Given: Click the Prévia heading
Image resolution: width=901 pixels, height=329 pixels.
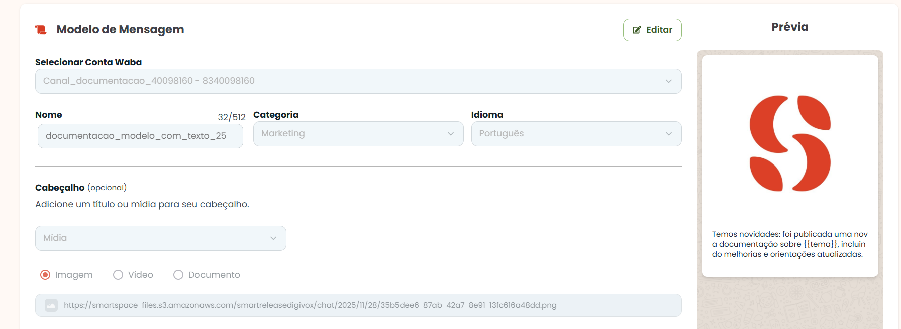Looking at the screenshot, I should click(790, 27).
